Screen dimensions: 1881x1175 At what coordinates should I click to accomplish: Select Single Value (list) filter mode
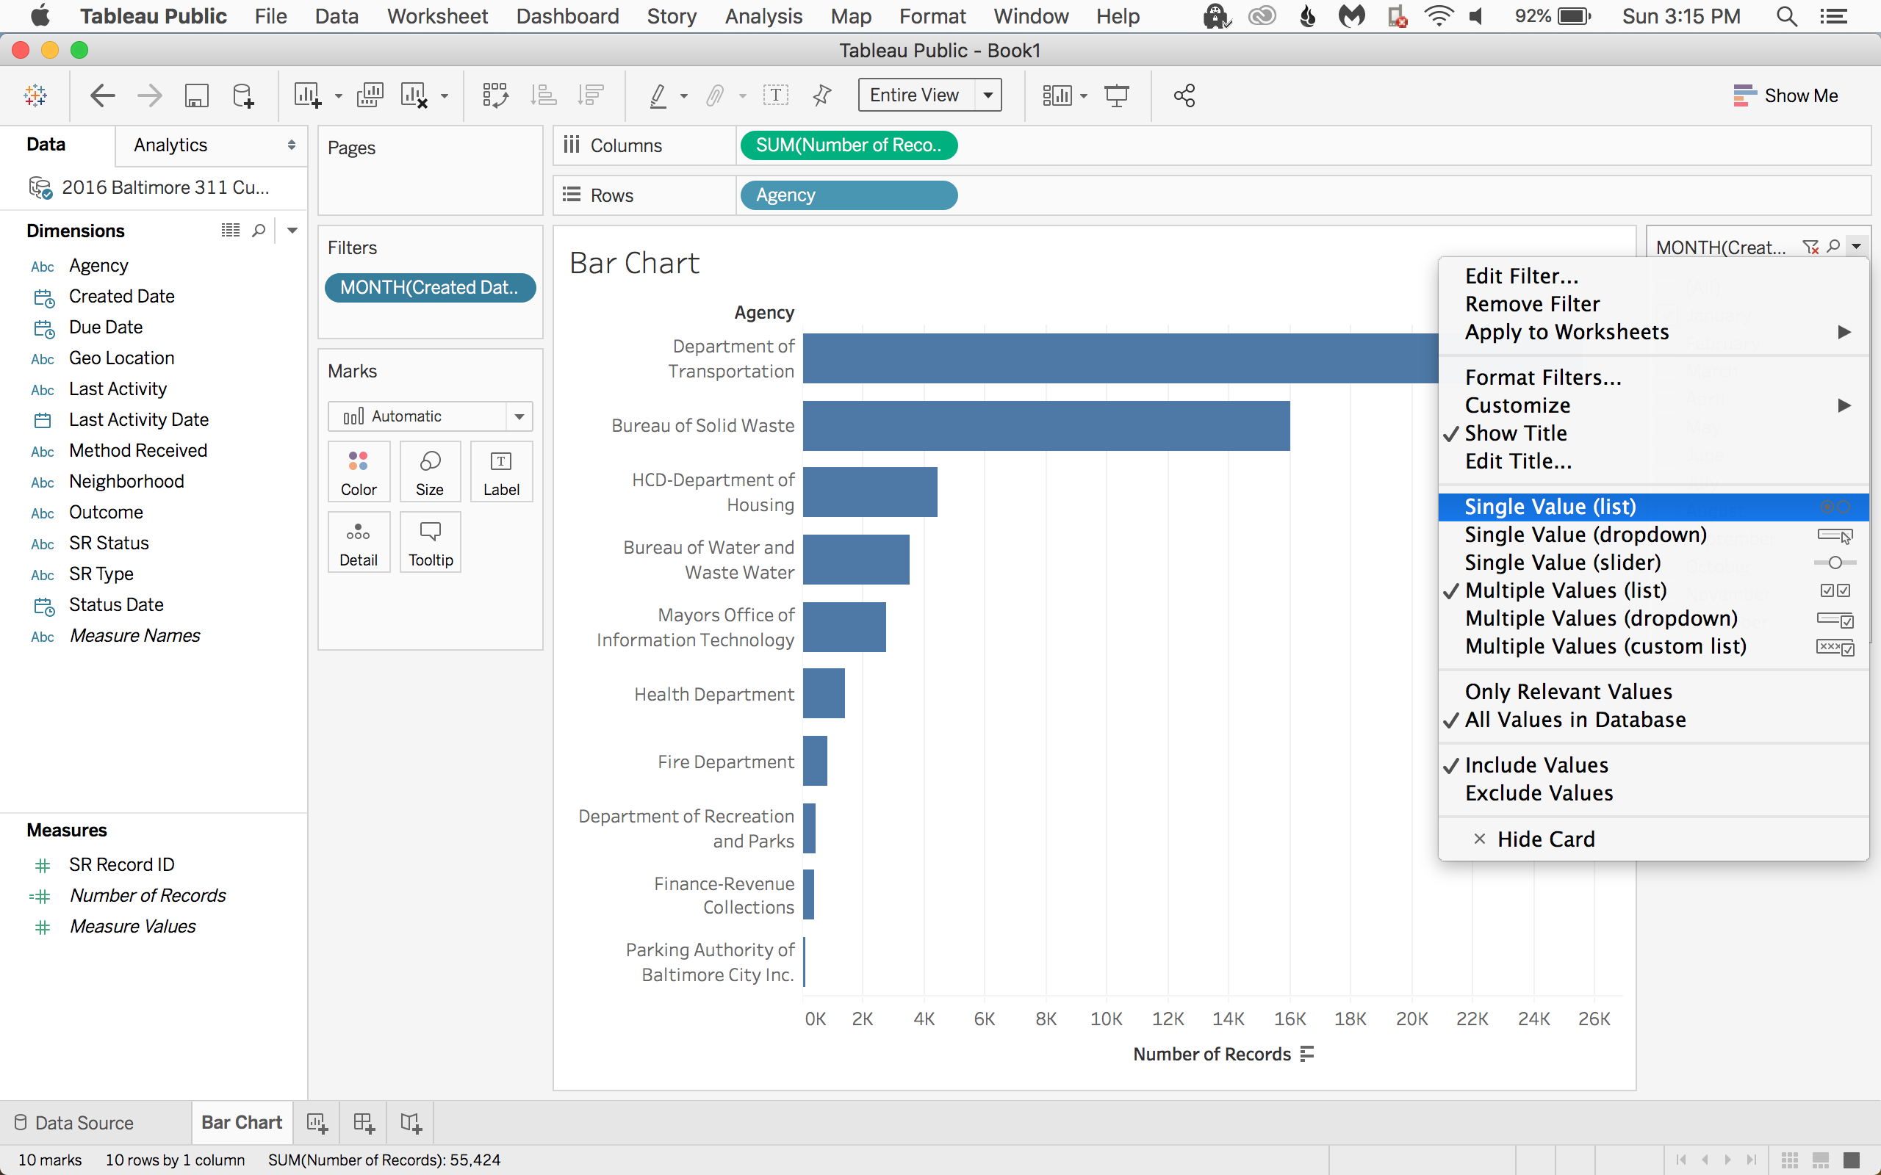click(x=1653, y=507)
